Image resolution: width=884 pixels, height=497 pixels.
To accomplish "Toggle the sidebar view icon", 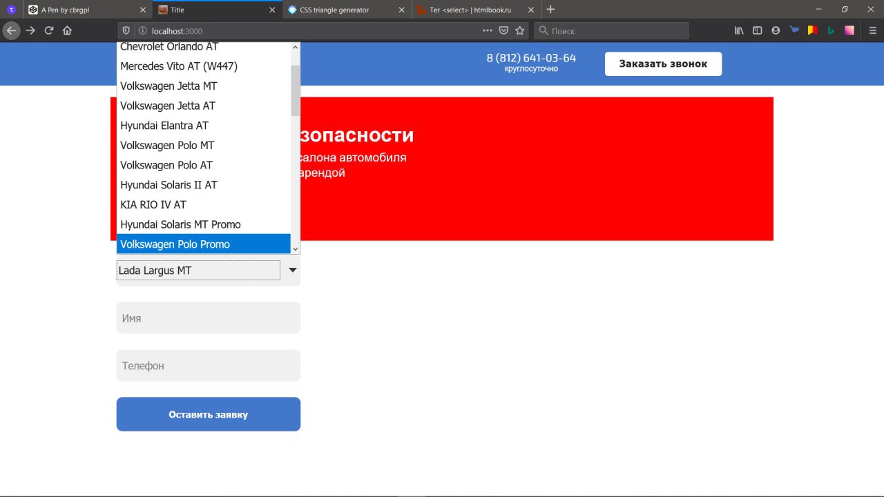I will [x=757, y=30].
